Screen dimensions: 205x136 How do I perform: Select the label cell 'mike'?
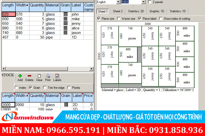77,19
